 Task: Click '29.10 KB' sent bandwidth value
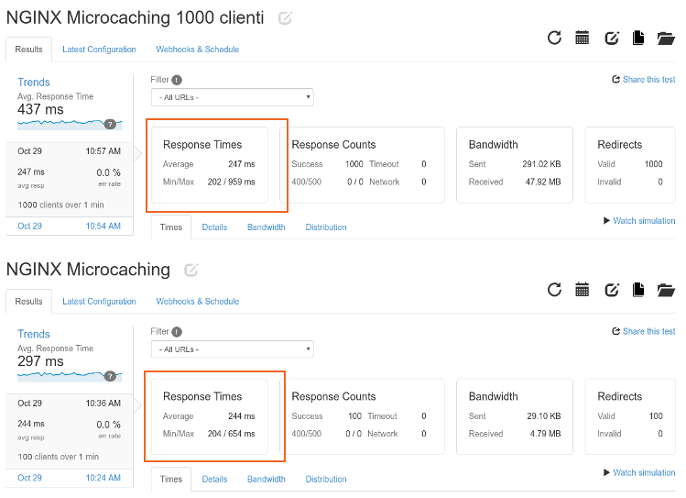543,416
